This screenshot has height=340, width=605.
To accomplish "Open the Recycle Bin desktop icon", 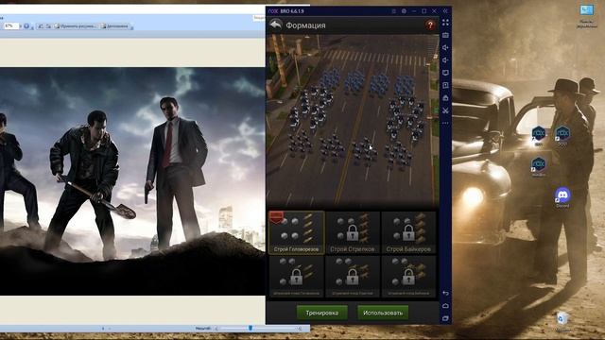I will click(562, 321).
